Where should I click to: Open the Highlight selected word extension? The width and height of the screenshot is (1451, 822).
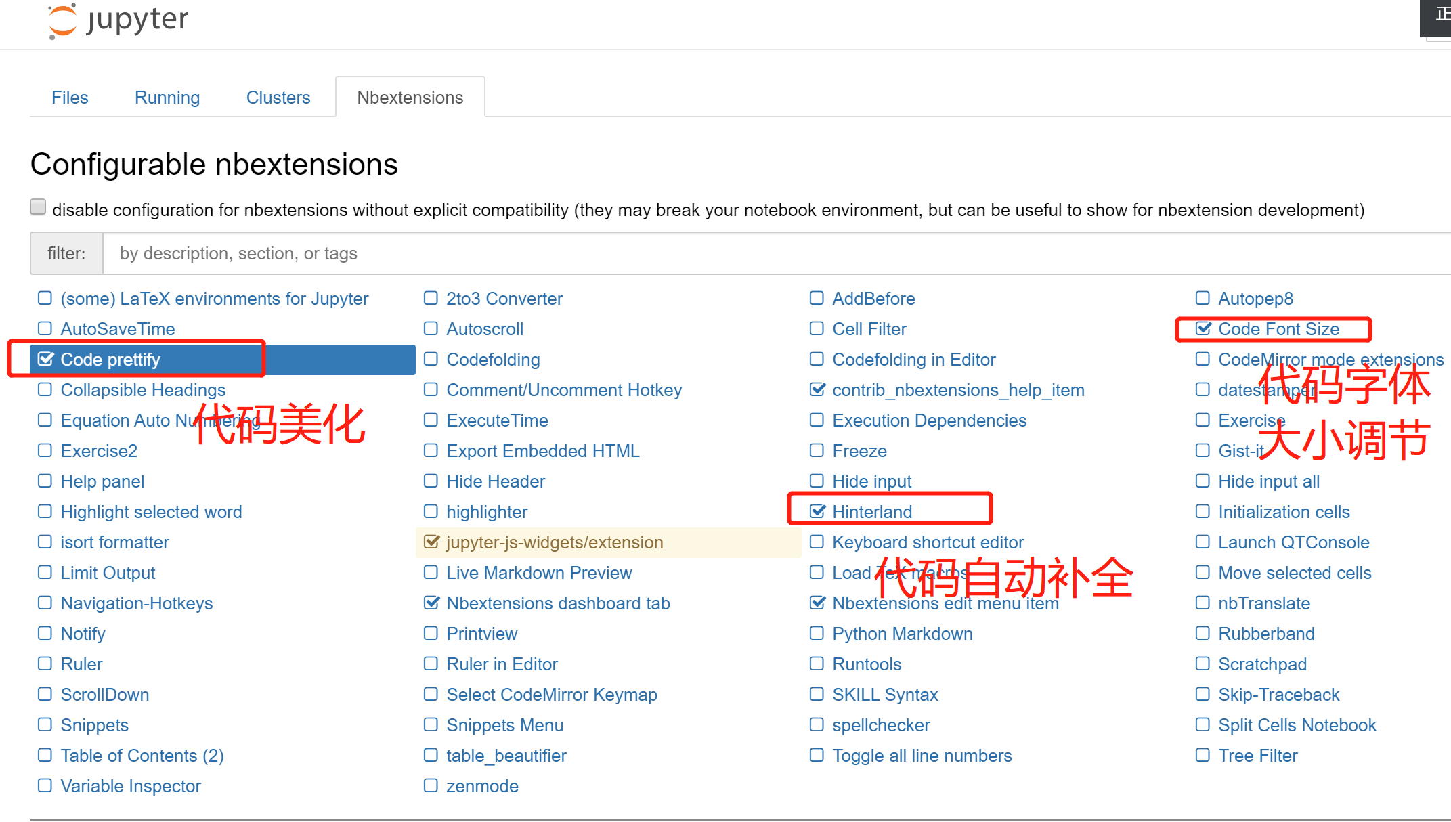[x=151, y=512]
